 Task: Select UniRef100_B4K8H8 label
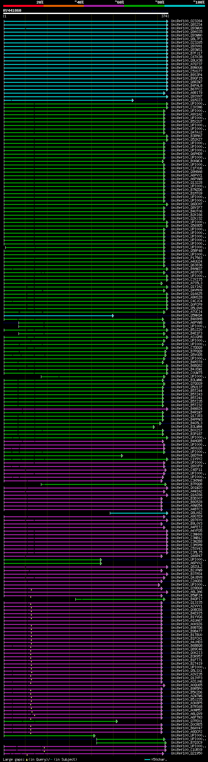pyautogui.click(x=187, y=319)
